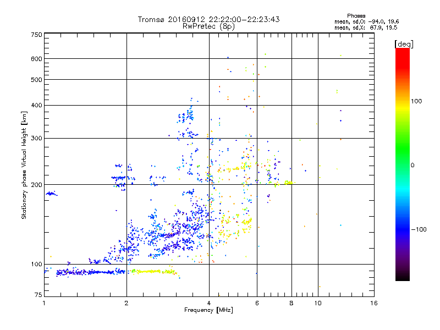Click the y-axis tick label "75"
440x330 pixels.
pos(38,295)
